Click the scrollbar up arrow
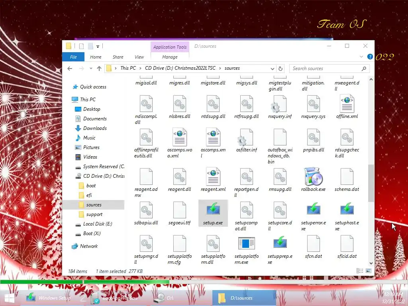The height and width of the screenshot is (306, 408). point(371,79)
